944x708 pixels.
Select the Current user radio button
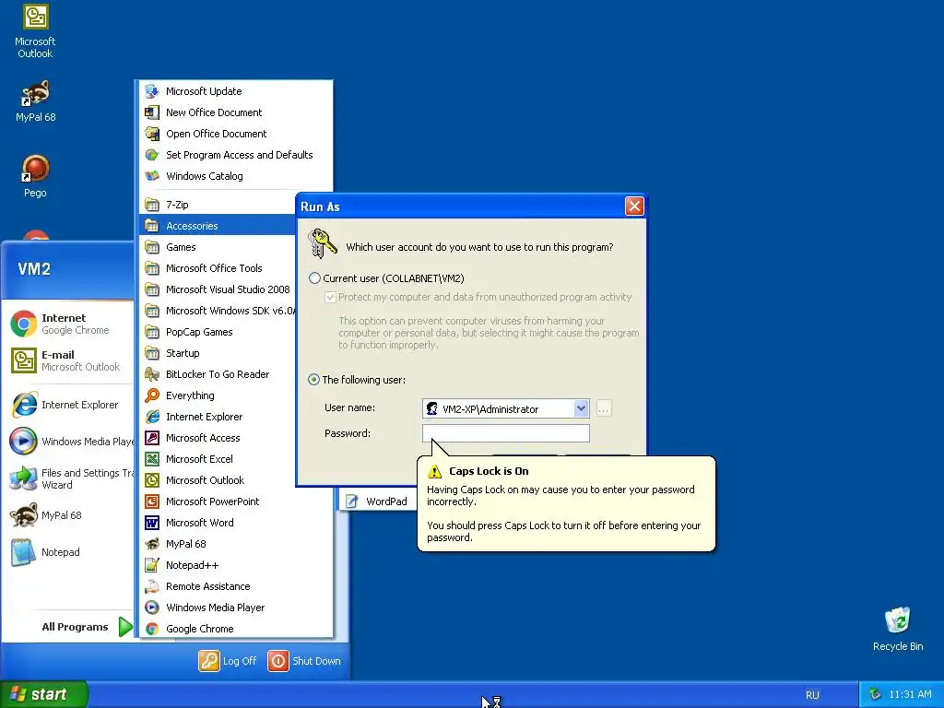[314, 278]
